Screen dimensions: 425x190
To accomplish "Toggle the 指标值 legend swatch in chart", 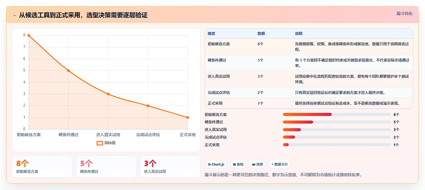I will click(100, 143).
